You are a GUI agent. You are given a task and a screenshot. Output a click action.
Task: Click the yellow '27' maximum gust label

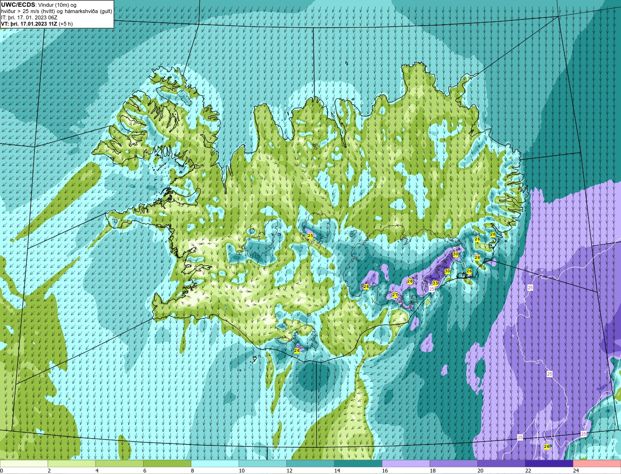tap(394, 295)
